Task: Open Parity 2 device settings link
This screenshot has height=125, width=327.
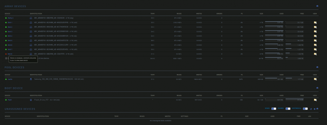Action: pyautogui.click(x=10, y=18)
